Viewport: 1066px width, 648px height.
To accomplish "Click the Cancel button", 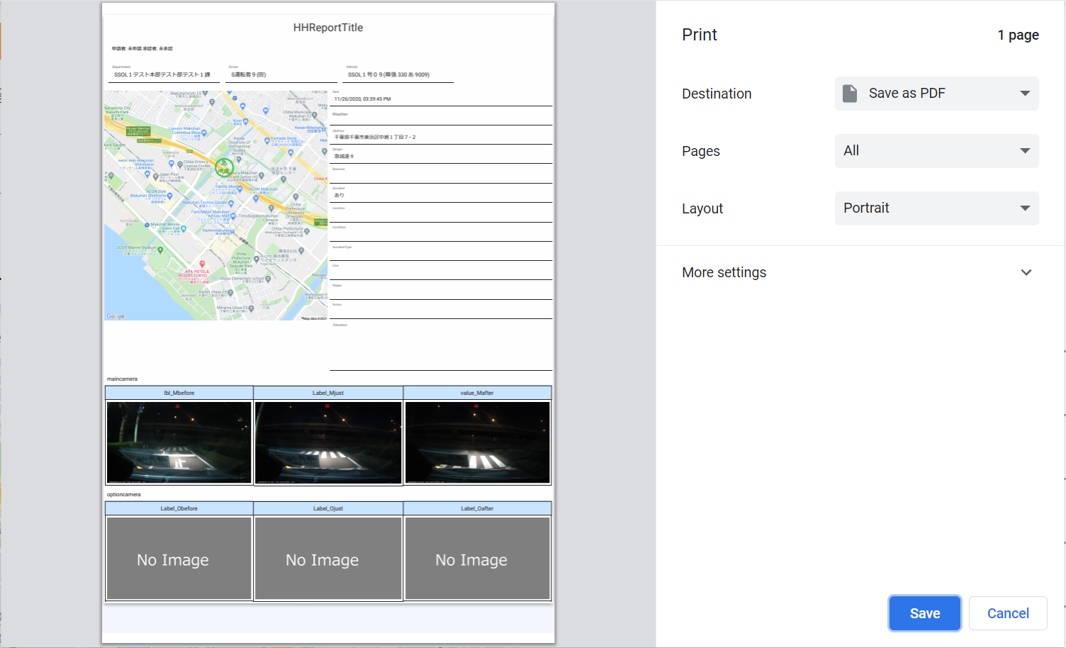I will coord(1008,613).
